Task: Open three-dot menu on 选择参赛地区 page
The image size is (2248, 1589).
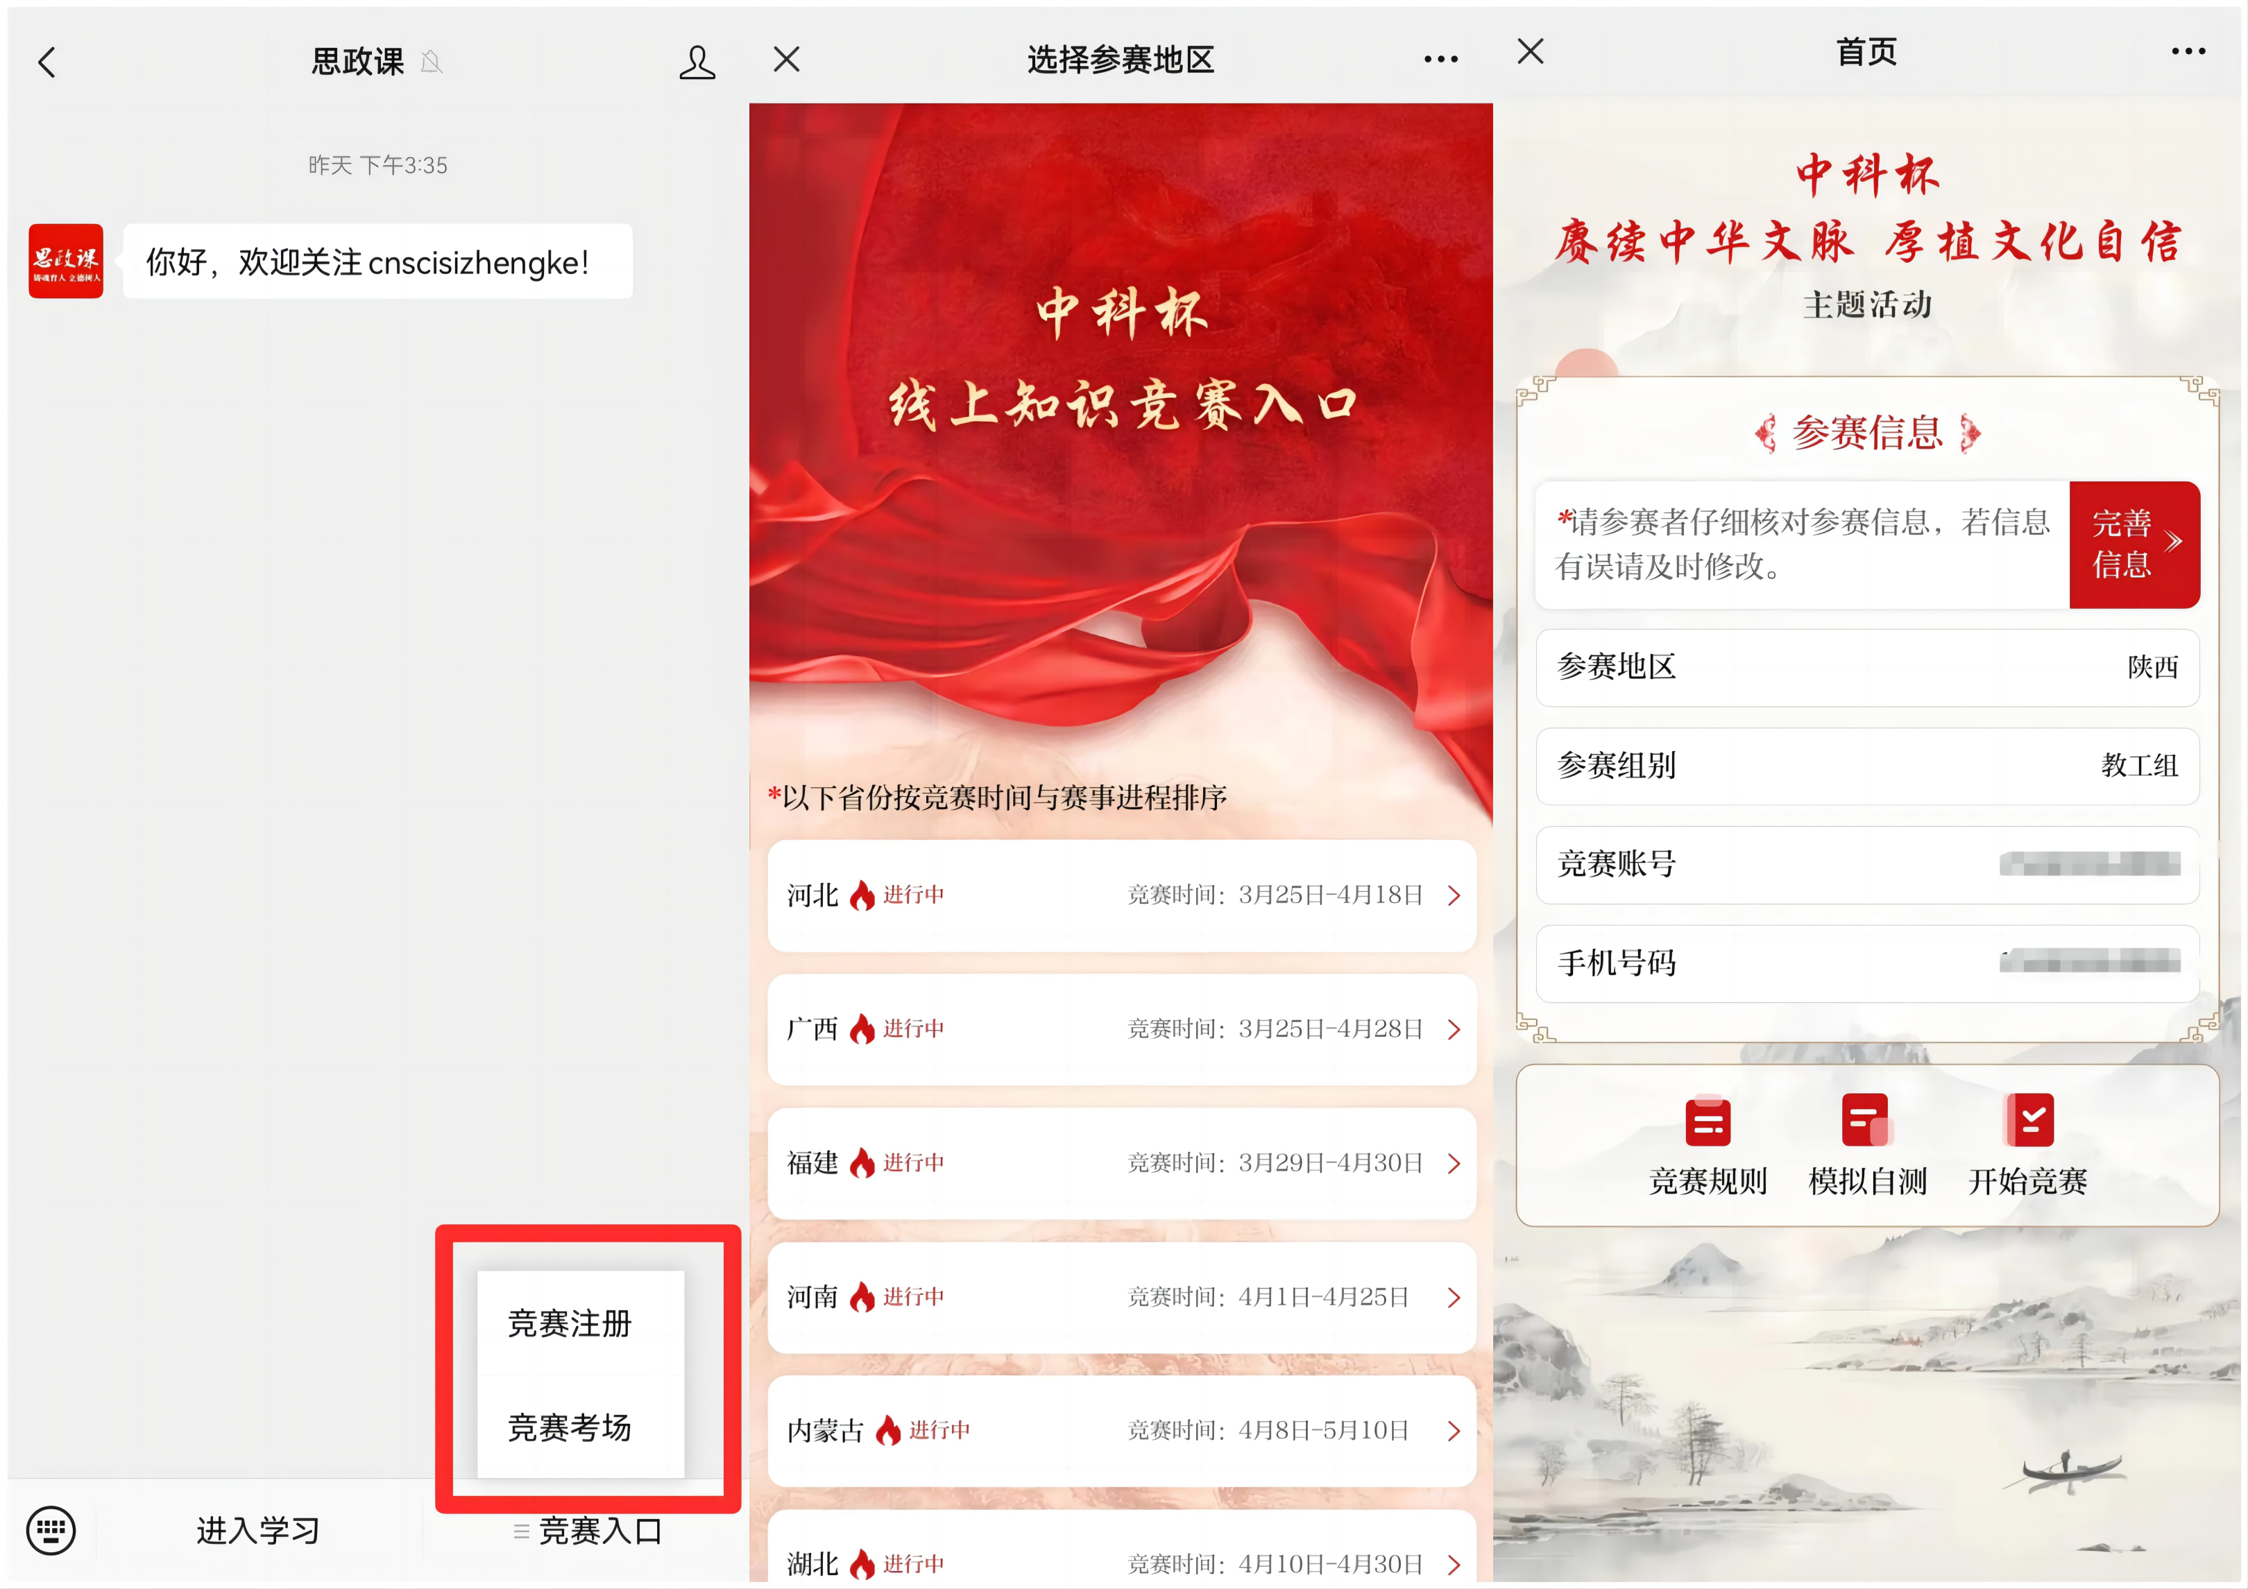Action: coord(1440,60)
